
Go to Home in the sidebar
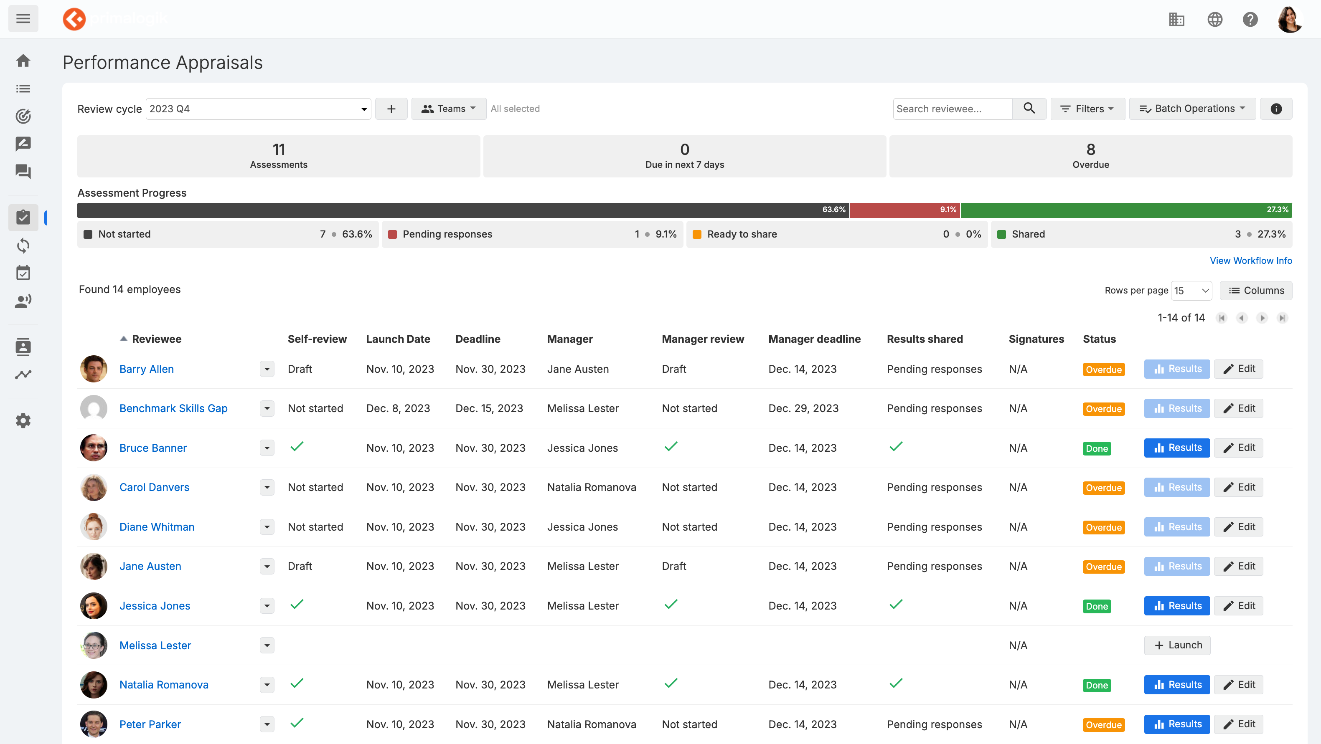coord(23,61)
